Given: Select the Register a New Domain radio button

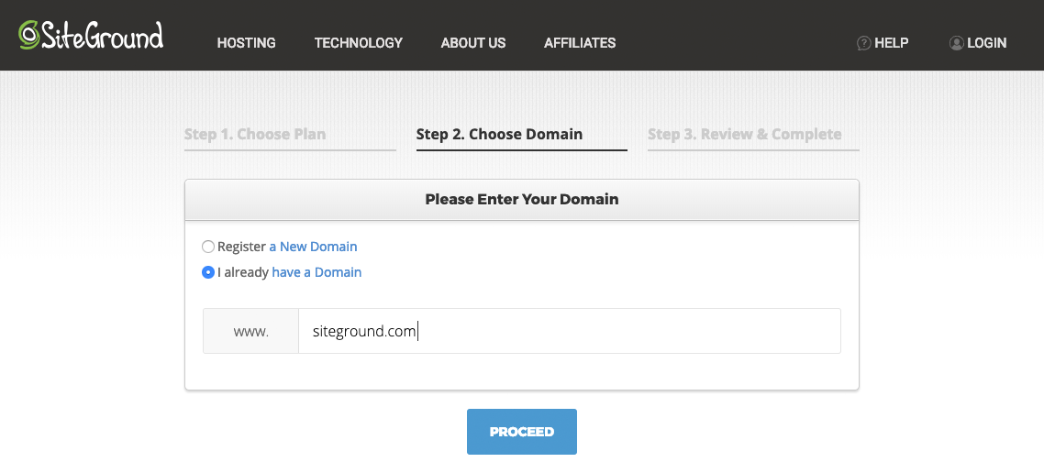Looking at the screenshot, I should pos(207,247).
